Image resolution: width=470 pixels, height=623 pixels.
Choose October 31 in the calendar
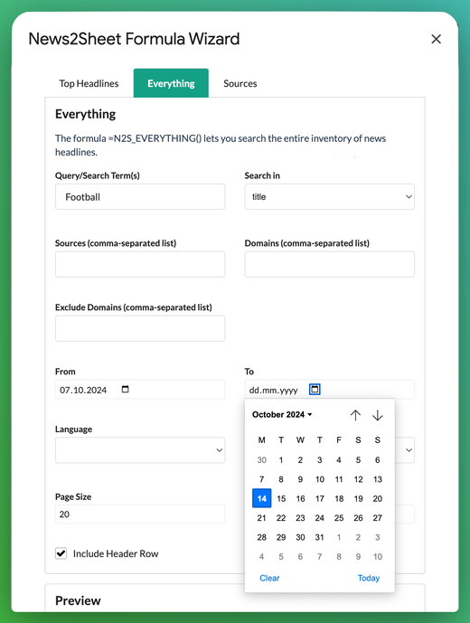(x=319, y=537)
